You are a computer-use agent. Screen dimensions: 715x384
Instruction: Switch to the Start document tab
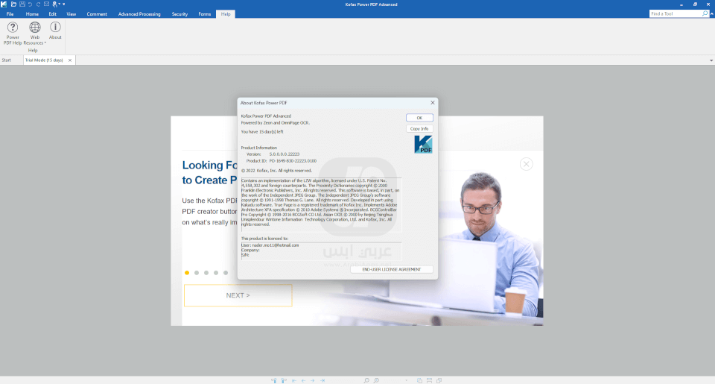7,60
